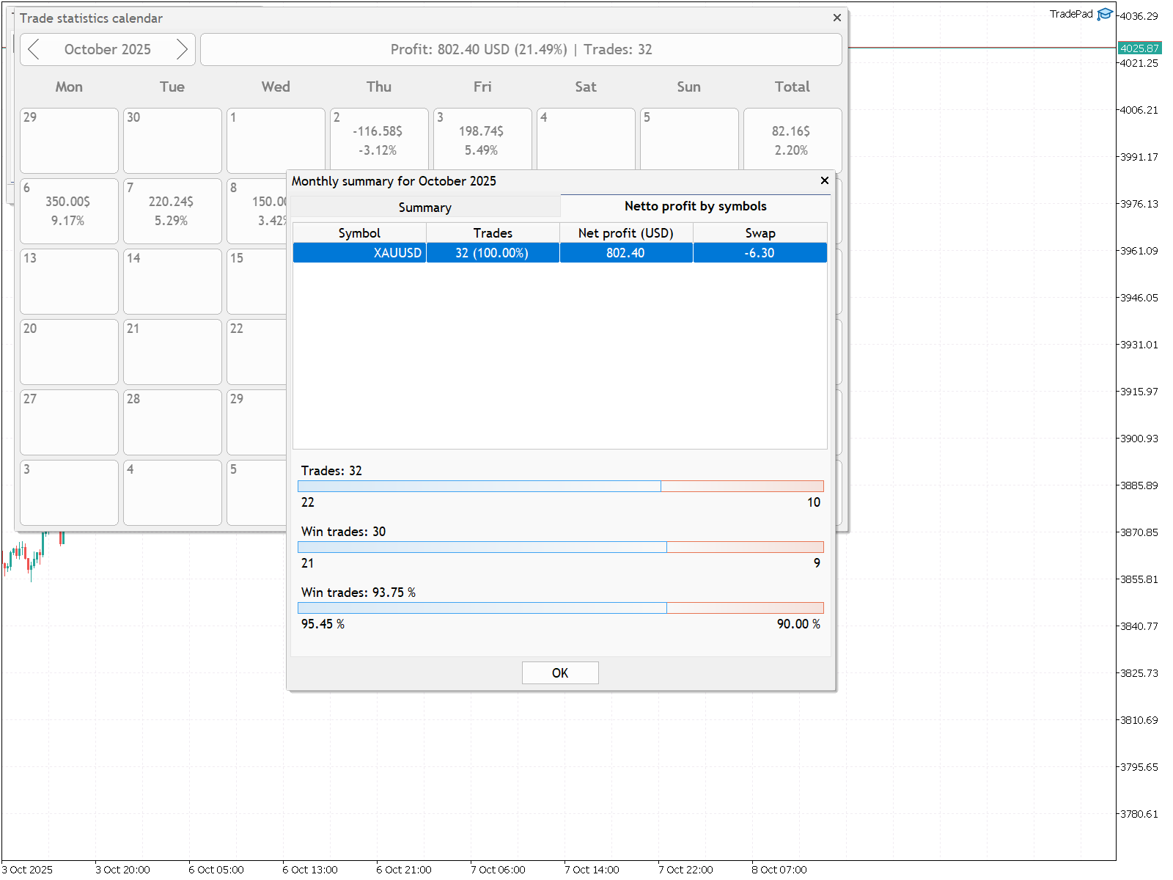Image resolution: width=1173 pixels, height=880 pixels.
Task: Go to next month in calendar
Action: click(x=182, y=49)
